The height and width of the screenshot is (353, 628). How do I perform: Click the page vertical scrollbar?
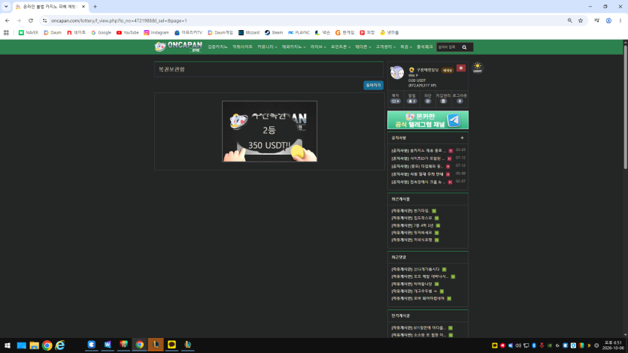click(625, 106)
